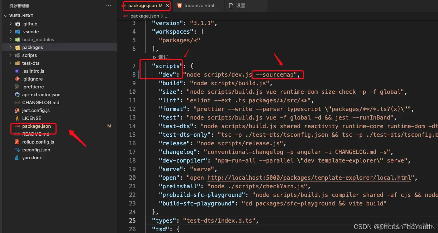The image size is (438, 233).
Task: Click the .eslintrc.js ESLint icon
Action: point(17,71)
